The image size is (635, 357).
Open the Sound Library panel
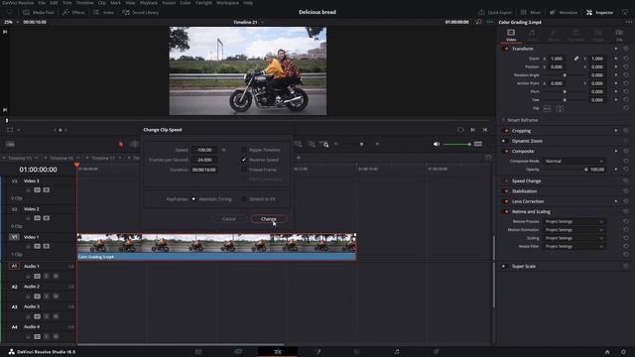(x=140, y=13)
